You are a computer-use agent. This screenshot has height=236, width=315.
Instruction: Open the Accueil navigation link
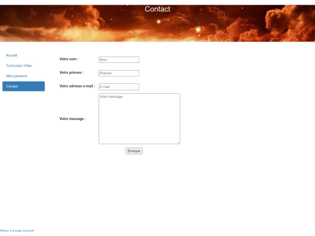pos(12,55)
